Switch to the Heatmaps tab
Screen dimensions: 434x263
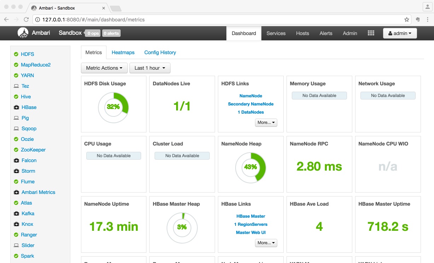coord(123,52)
